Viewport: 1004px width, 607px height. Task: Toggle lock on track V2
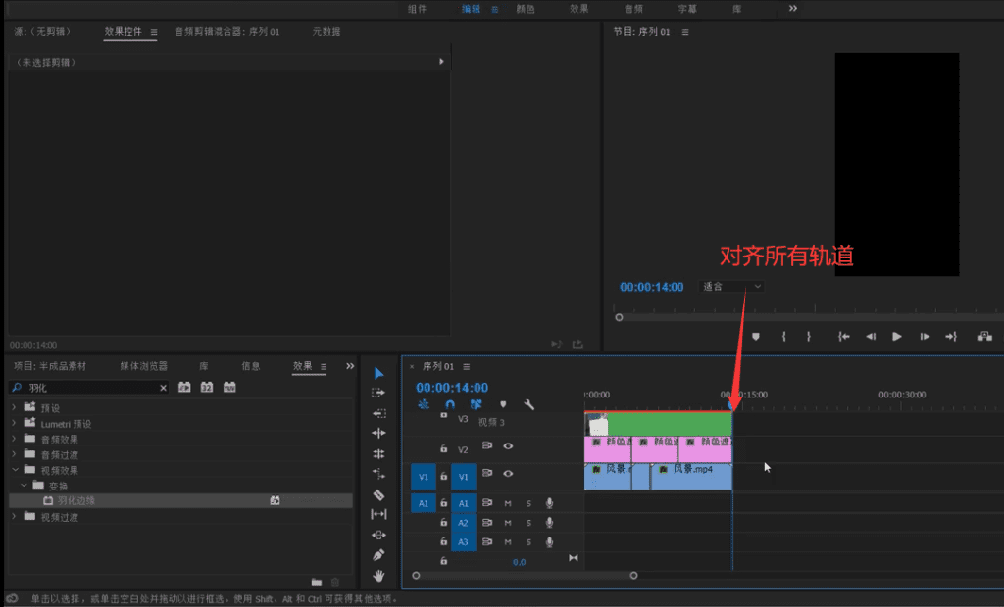pyautogui.click(x=443, y=449)
